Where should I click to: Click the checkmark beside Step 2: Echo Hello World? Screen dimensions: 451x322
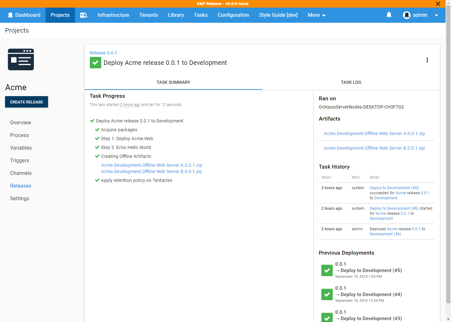97,147
